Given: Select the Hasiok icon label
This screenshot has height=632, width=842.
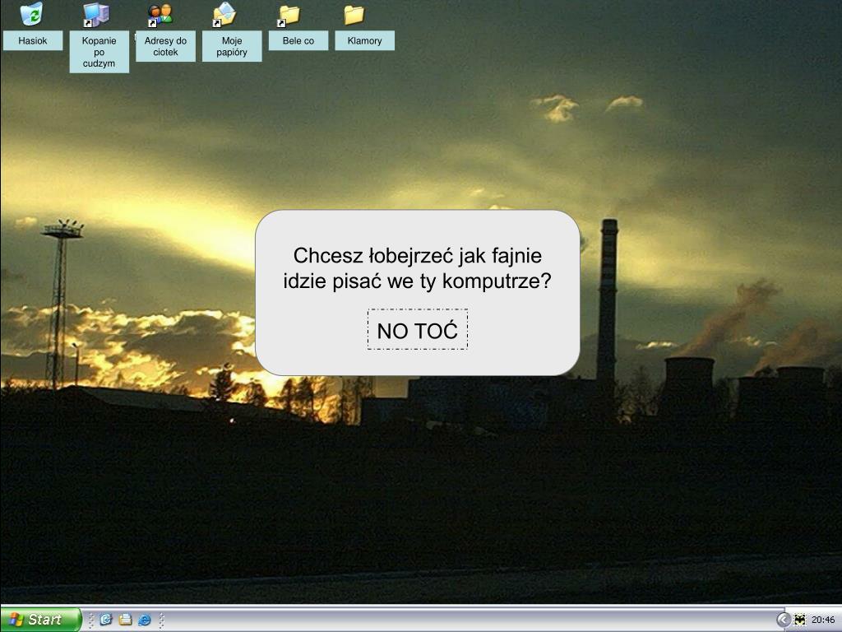Looking at the screenshot, I should pyautogui.click(x=33, y=41).
